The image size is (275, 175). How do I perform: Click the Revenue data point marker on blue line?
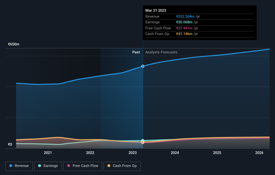(143, 66)
